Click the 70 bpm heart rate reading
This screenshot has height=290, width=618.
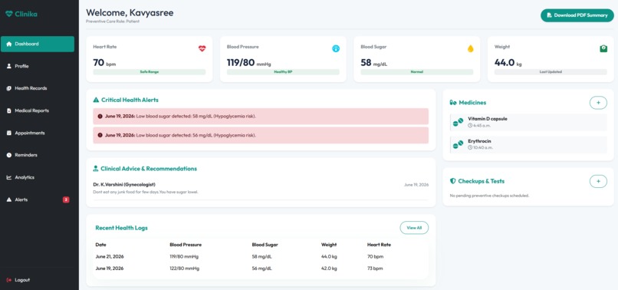[x=104, y=63]
